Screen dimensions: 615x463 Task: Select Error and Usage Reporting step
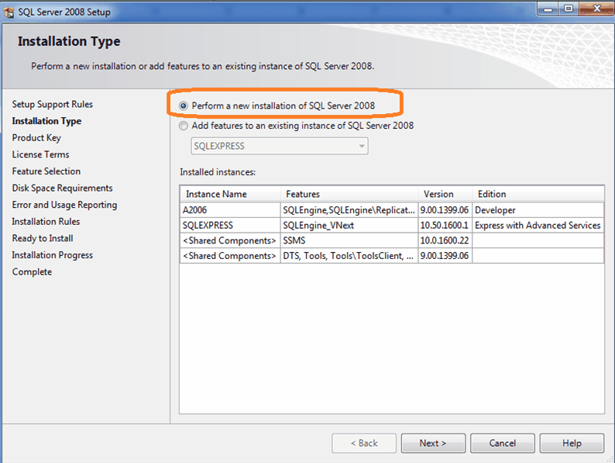tap(64, 205)
